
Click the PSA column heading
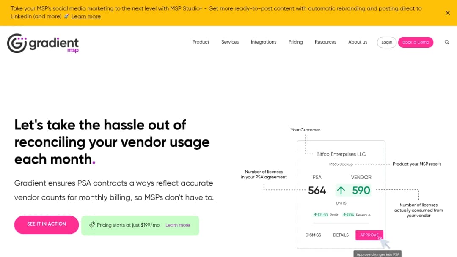point(317,177)
